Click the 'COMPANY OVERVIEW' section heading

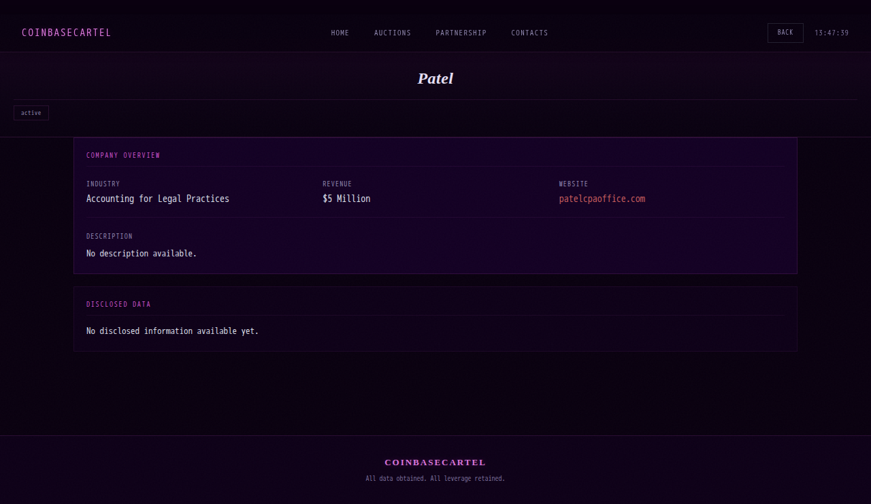click(x=123, y=156)
